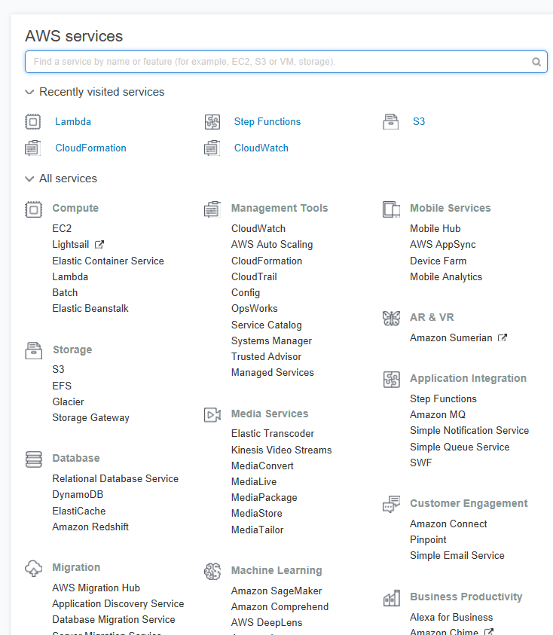Open S3 from recently visited services
The width and height of the screenshot is (553, 635).
point(419,121)
